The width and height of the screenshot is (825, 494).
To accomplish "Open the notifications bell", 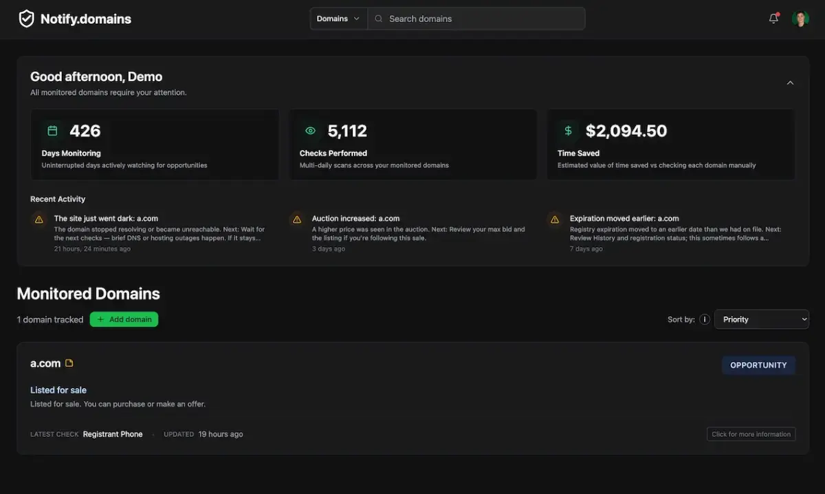I will [773, 19].
